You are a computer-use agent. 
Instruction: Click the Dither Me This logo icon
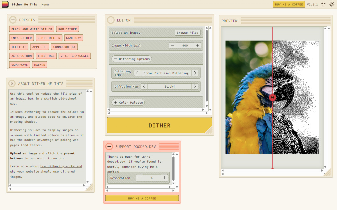(5, 4)
